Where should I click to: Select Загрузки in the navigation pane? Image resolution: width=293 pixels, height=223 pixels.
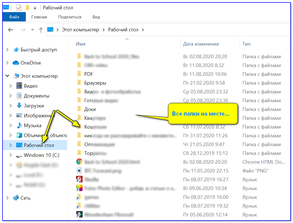(34, 106)
